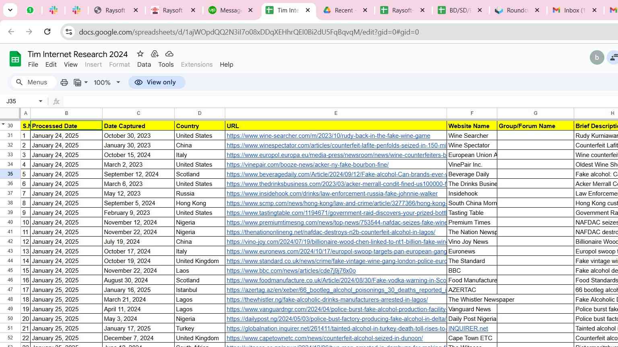The image size is (618, 347).
Task: Open the browser tab search dropdown
Action: 10,10
